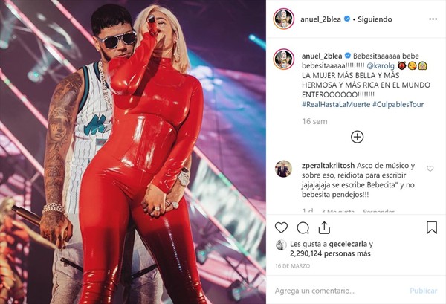Image resolution: width=446 pixels, height=304 pixels.
Task: Open the @karolg mention
Action: coord(381,65)
